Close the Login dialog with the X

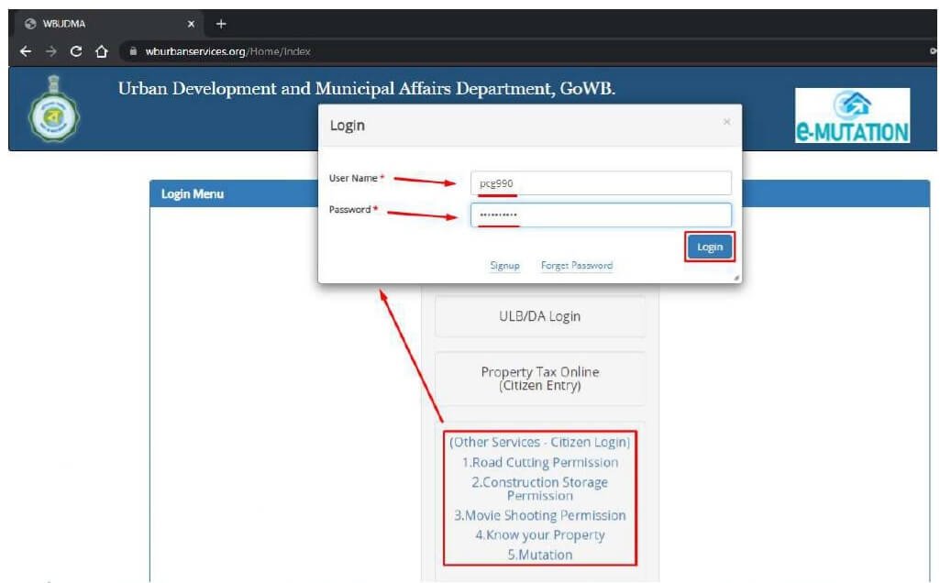point(726,122)
